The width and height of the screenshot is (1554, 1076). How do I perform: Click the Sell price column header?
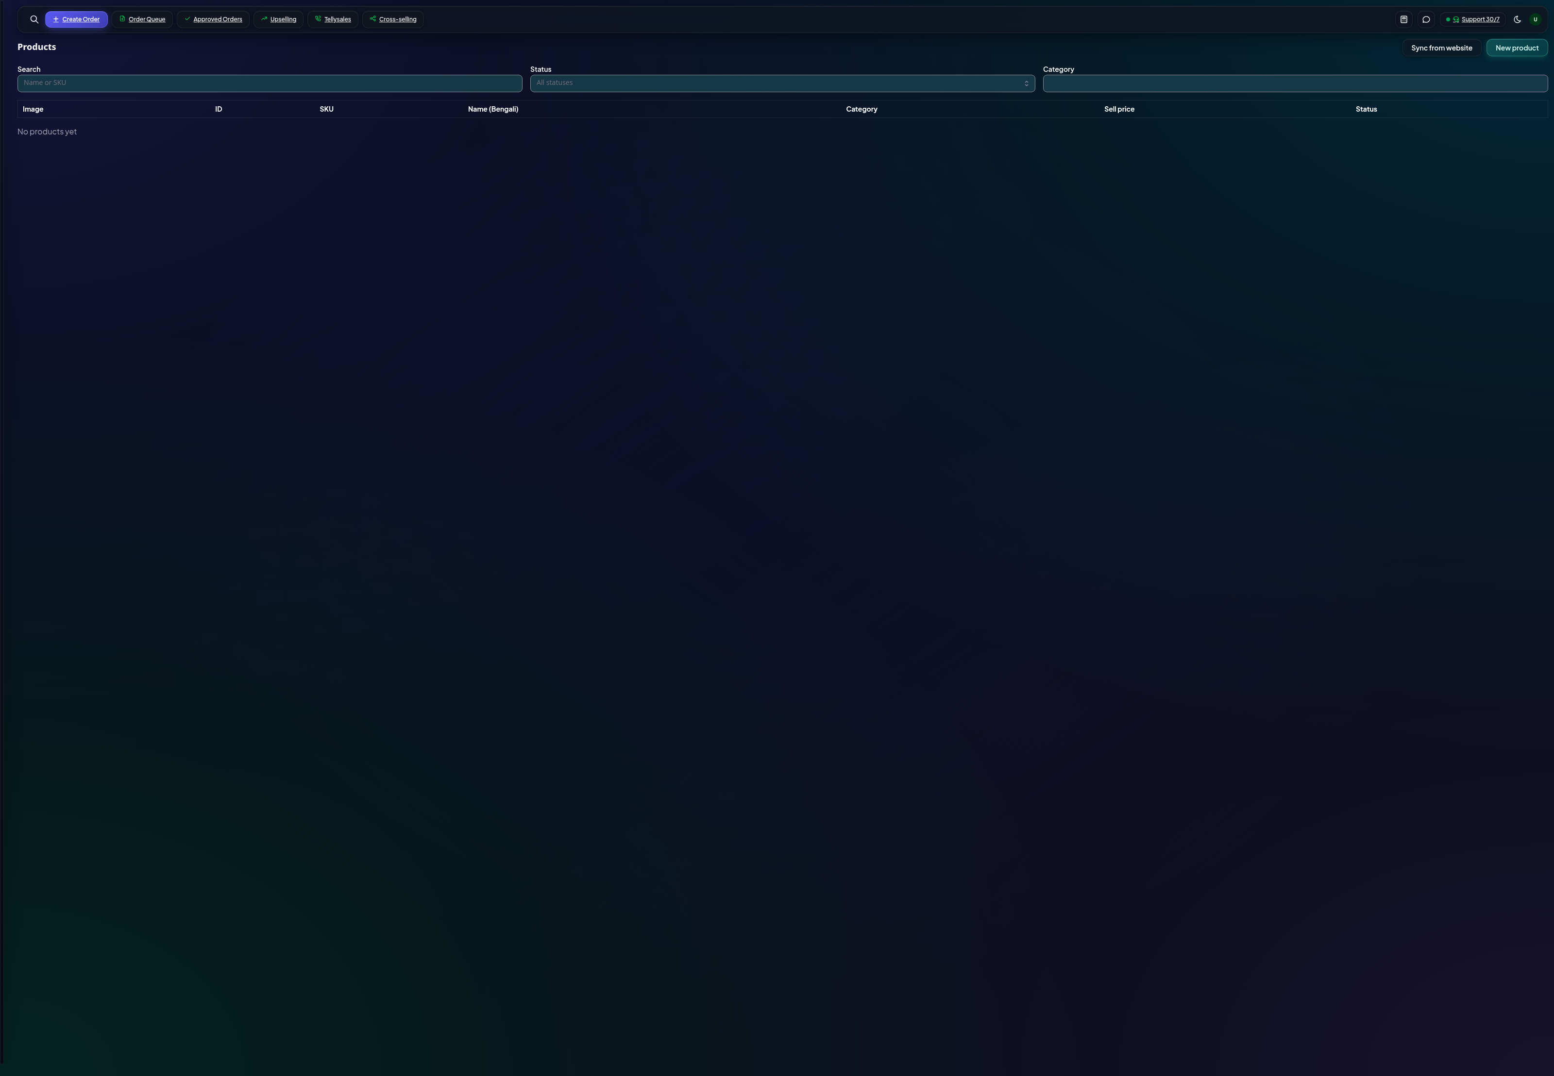click(x=1119, y=109)
